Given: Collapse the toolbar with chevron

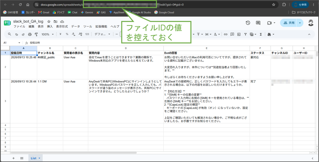Looking at the screenshot, I should point(309,34).
